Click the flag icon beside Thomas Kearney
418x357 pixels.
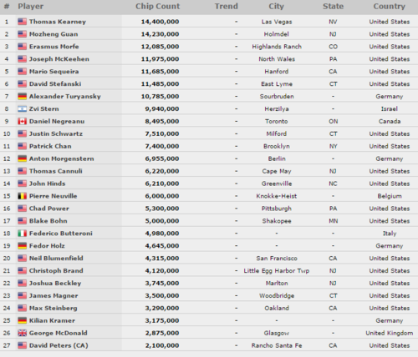point(22,22)
